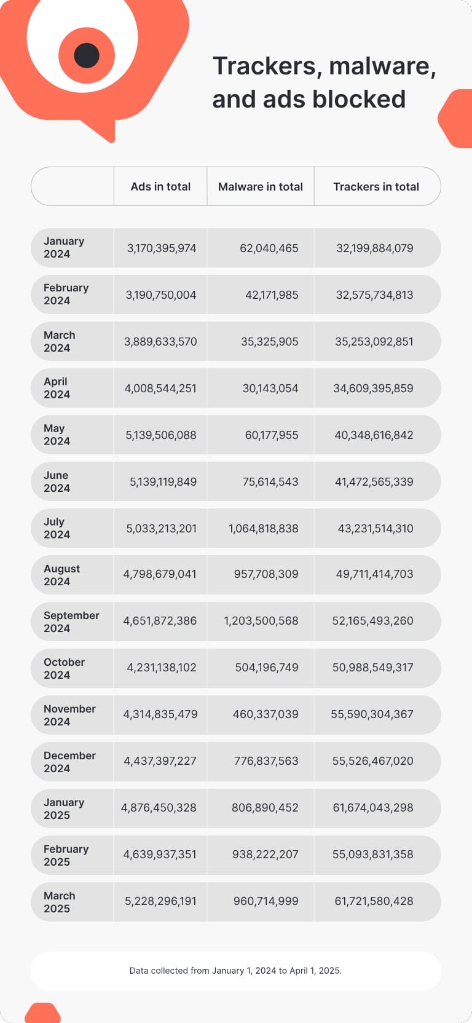472x1023 pixels.
Task: Select the February 2025 row label
Action: point(66,855)
